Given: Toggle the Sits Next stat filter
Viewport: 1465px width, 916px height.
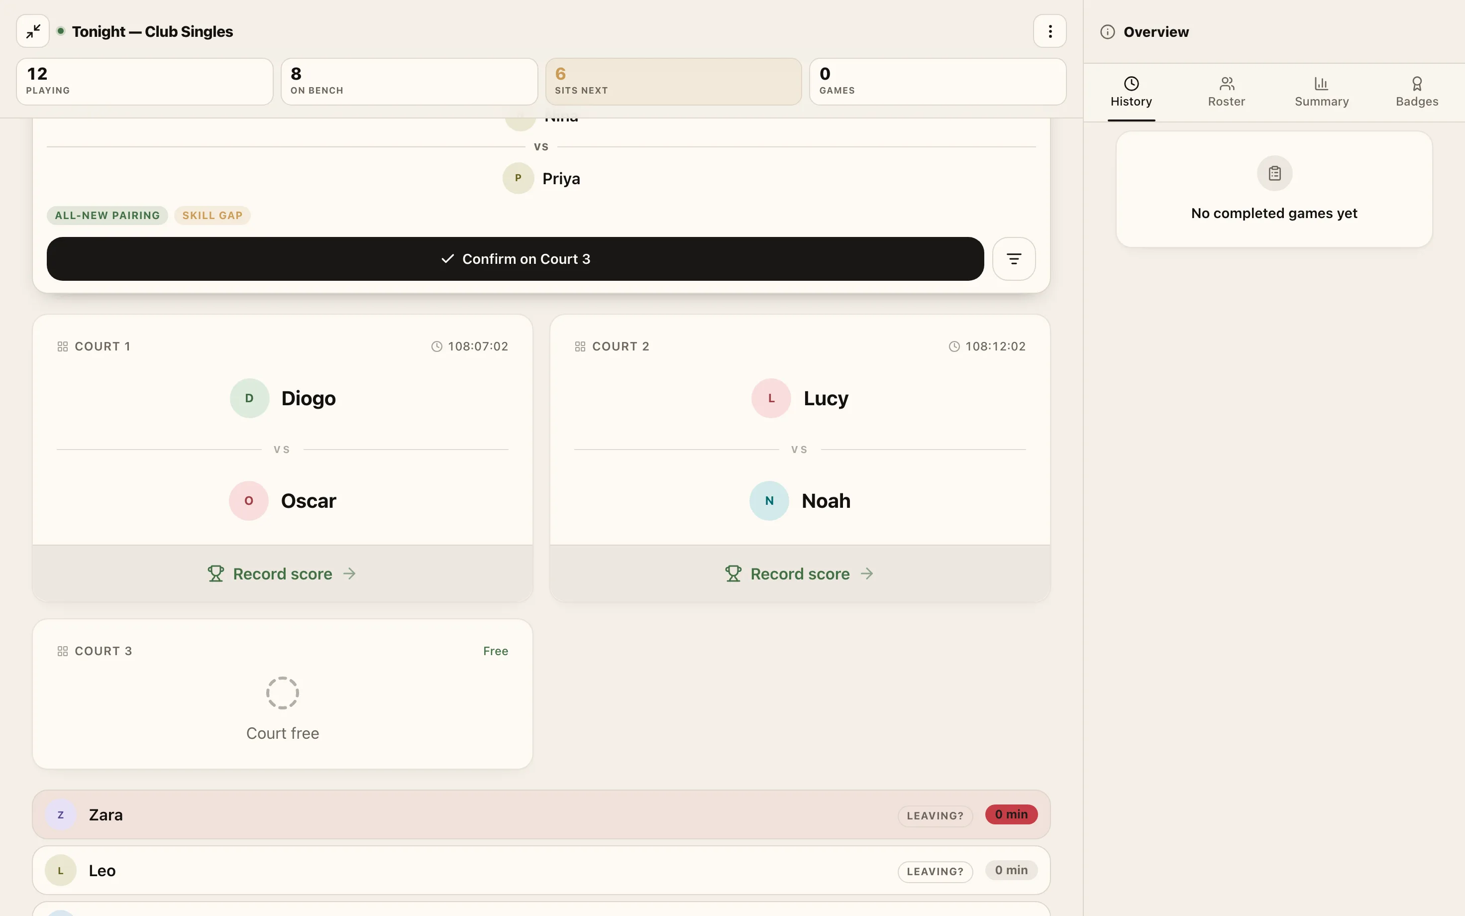Looking at the screenshot, I should 673,82.
